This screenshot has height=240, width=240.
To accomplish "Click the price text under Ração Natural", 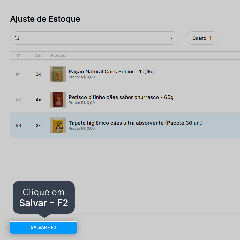I will tap(82, 77).
